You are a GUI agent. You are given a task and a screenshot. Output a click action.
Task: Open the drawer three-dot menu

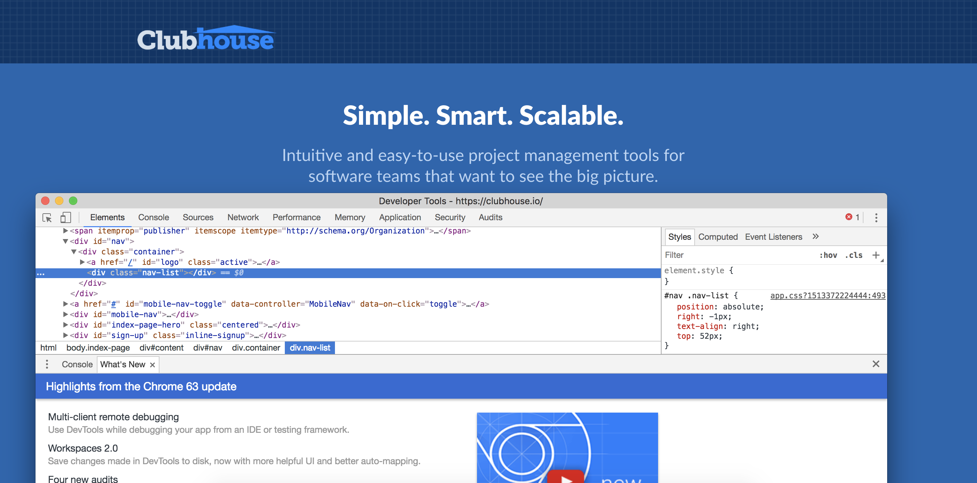click(47, 364)
